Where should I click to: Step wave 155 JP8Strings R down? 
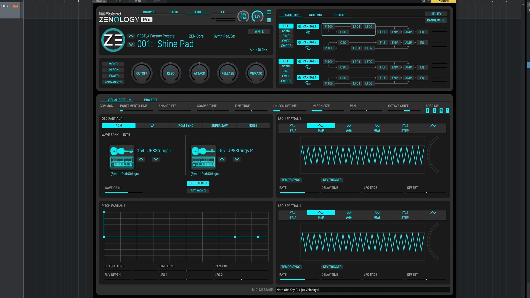tap(237, 159)
